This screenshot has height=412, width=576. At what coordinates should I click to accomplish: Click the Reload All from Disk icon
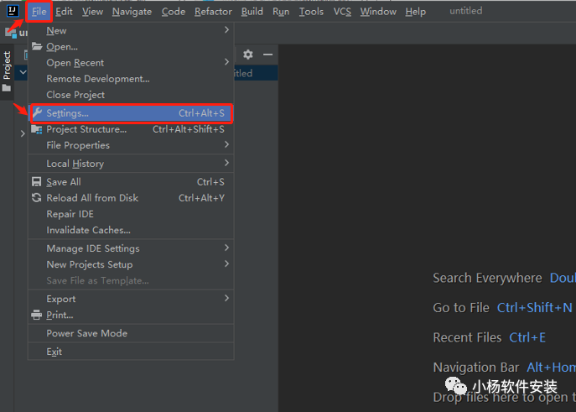pos(37,198)
